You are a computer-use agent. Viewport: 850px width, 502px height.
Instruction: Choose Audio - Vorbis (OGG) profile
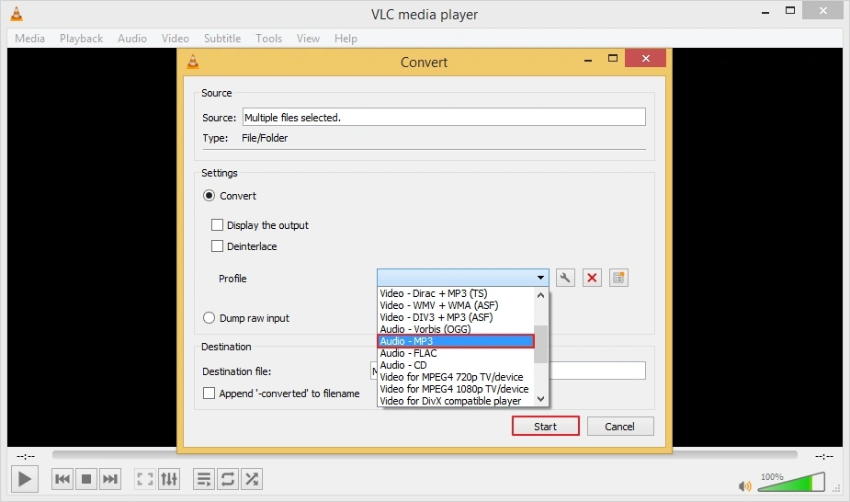coord(456,329)
